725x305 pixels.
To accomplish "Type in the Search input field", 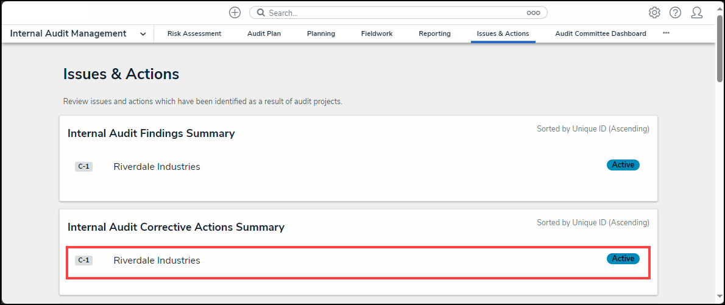I will (x=396, y=13).
